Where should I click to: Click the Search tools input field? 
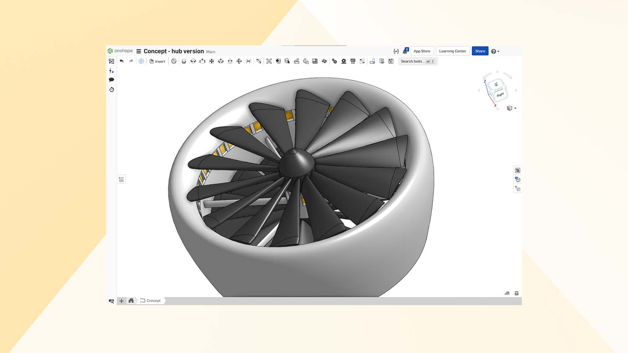(412, 61)
